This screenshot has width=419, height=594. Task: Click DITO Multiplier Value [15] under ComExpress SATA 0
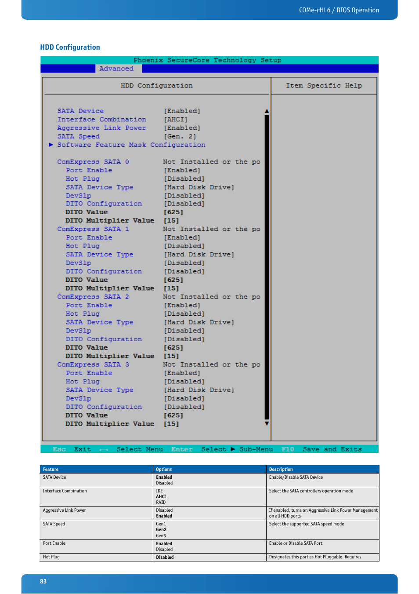[171, 220]
